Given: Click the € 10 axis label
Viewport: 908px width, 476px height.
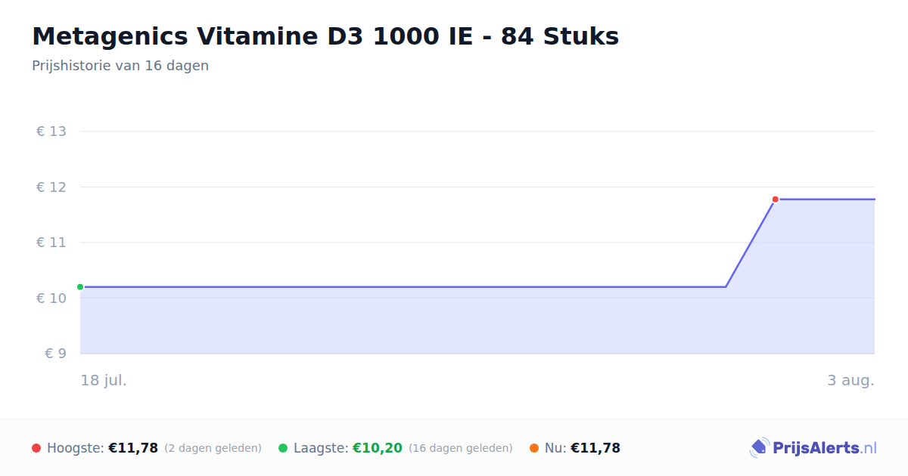Looking at the screenshot, I should pyautogui.click(x=51, y=298).
